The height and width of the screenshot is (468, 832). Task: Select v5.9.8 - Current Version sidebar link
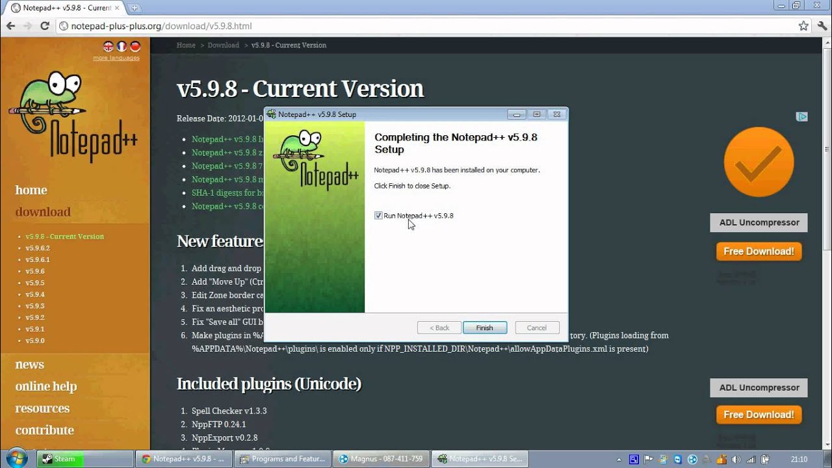(65, 237)
